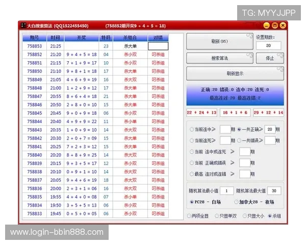
Task: Click result 8 + 8 + 9 = 25
Action: point(82,155)
